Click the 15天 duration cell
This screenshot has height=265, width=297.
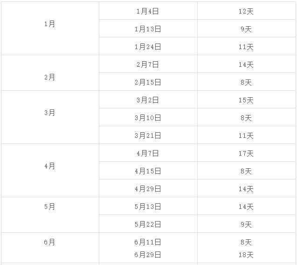pos(246,100)
